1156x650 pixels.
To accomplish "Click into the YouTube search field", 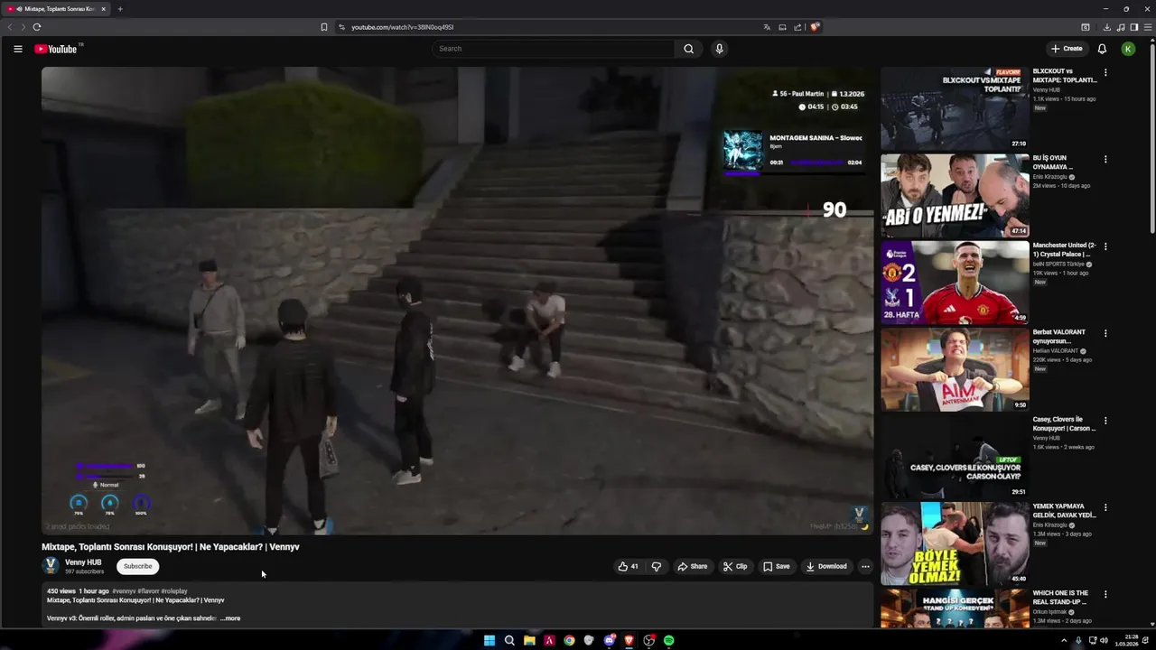I will coord(553,49).
